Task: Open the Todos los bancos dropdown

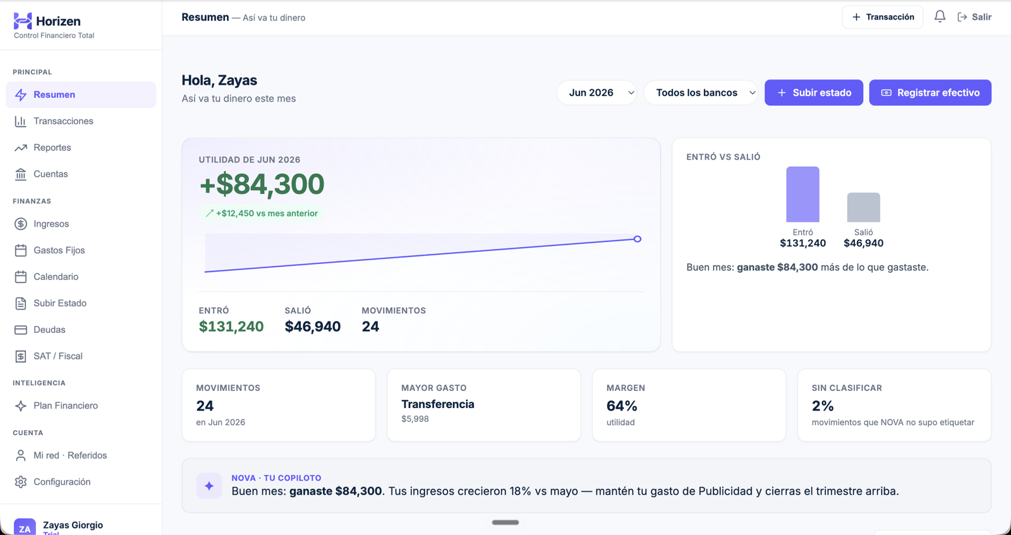Action: pos(701,93)
